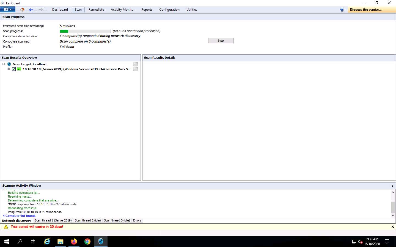Click the Scan Results Details header

(x=160, y=58)
